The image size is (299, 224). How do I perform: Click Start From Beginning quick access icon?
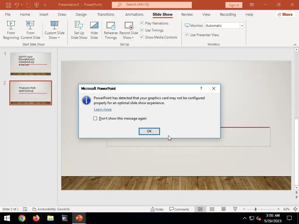pos(36,5)
